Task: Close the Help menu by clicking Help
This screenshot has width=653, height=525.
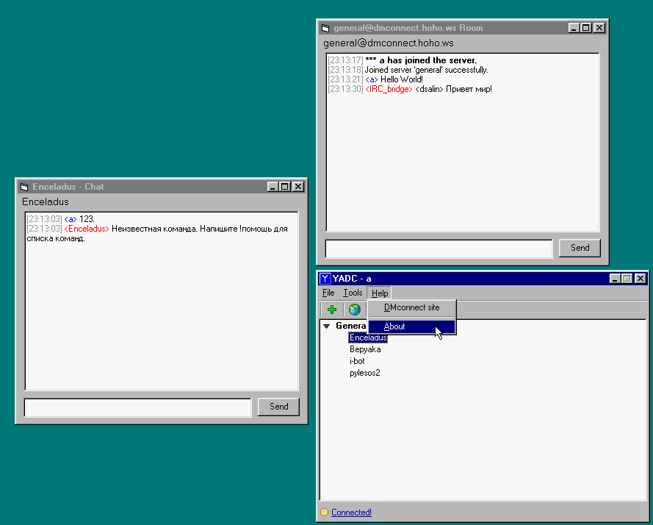Action: point(380,293)
